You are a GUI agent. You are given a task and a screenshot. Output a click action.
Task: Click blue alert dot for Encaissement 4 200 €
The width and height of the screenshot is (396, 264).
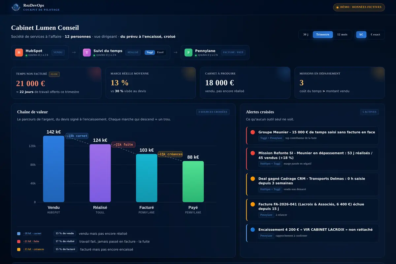pyautogui.click(x=253, y=230)
